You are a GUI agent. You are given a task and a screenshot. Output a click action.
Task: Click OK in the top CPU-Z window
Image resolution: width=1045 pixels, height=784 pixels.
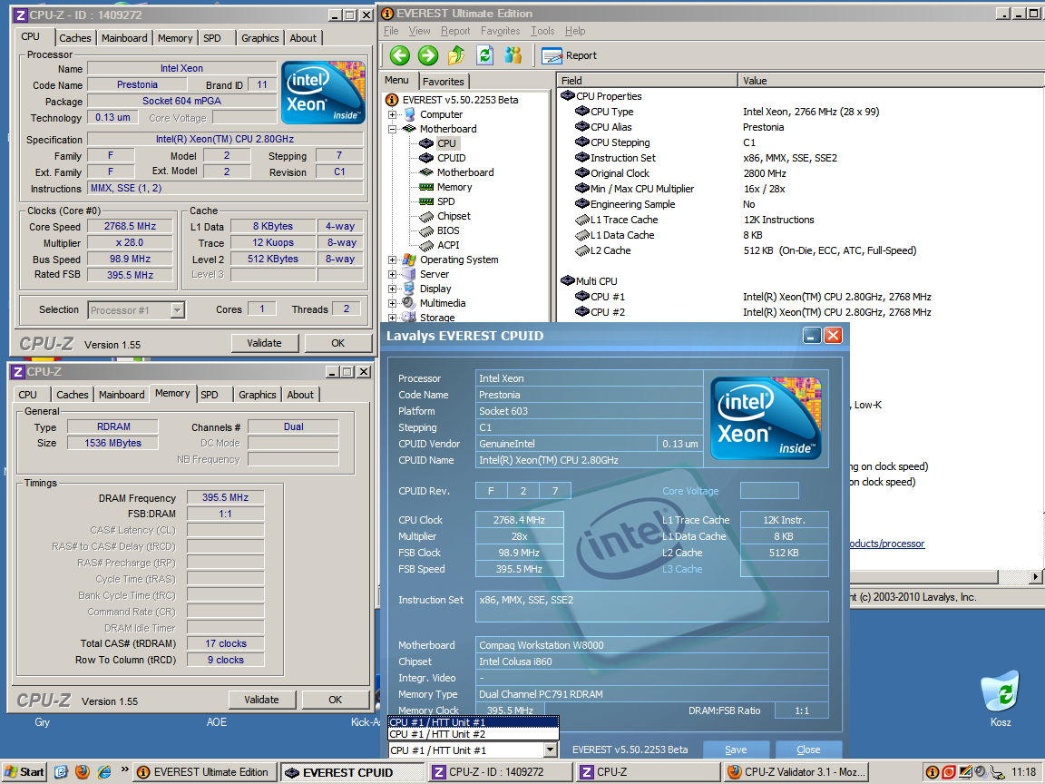[x=337, y=343]
